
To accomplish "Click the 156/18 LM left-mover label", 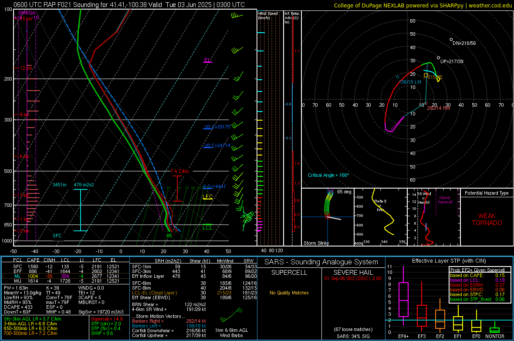I will (x=410, y=82).
